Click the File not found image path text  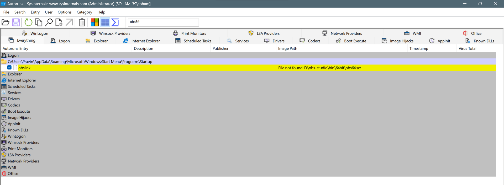tap(319, 68)
